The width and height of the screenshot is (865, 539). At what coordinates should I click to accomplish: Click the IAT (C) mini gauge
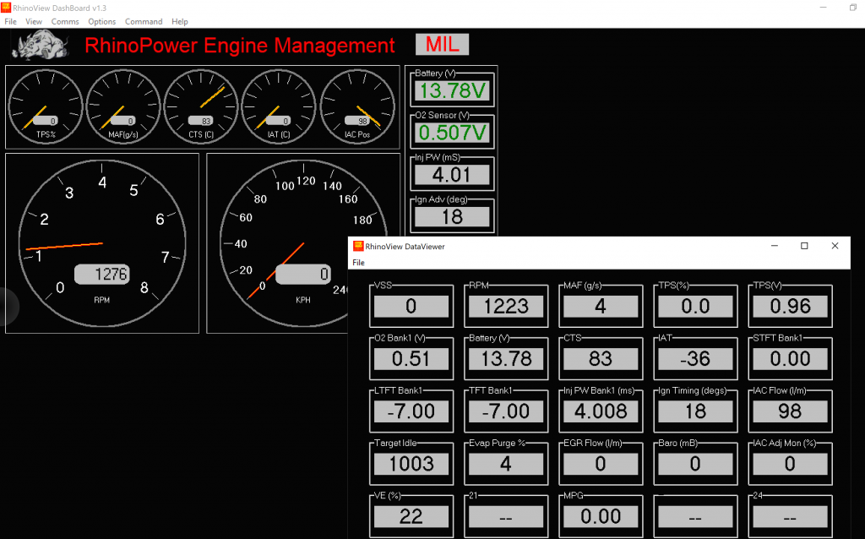279,106
